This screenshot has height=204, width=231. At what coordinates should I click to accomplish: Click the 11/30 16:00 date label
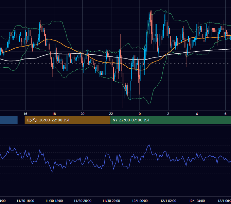tap(25, 201)
